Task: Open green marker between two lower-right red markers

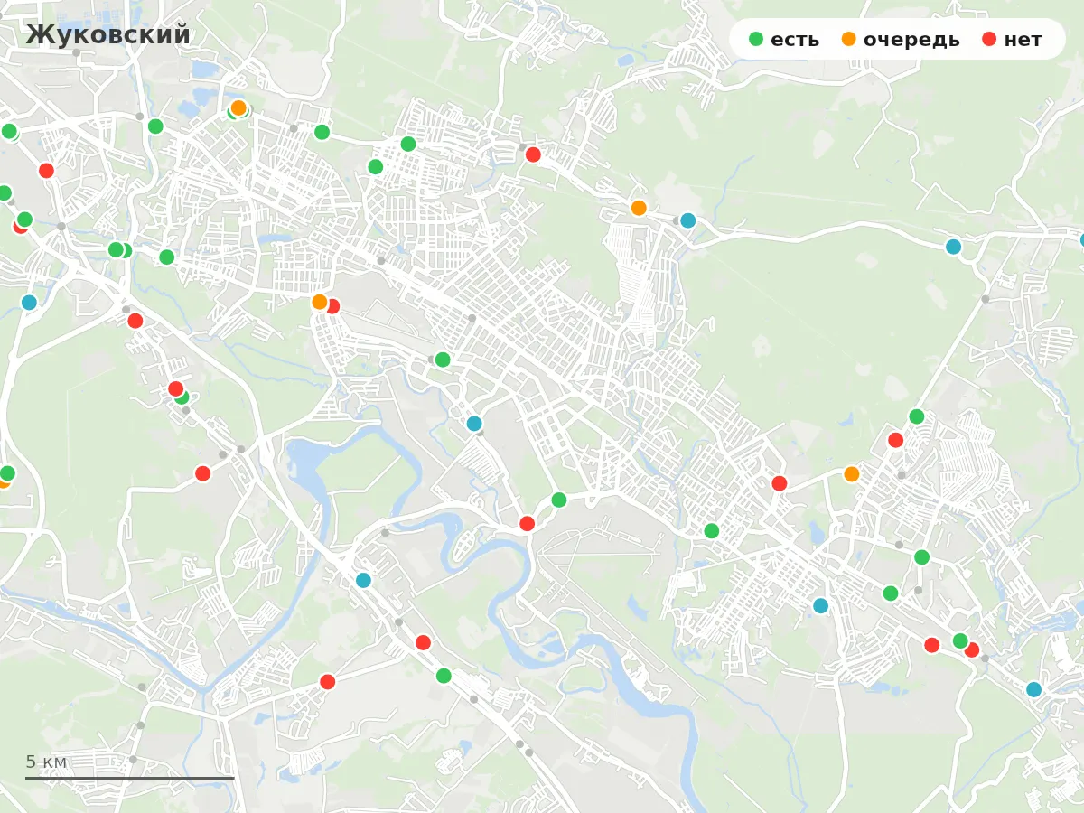Action: [960, 640]
